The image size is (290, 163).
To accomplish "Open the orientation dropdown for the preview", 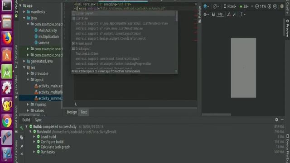I will [216, 6].
